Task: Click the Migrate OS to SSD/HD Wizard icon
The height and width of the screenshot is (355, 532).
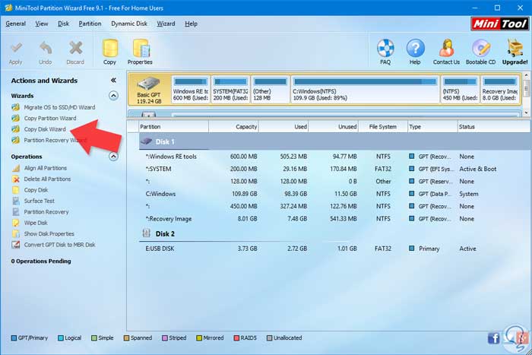Action: coord(16,107)
